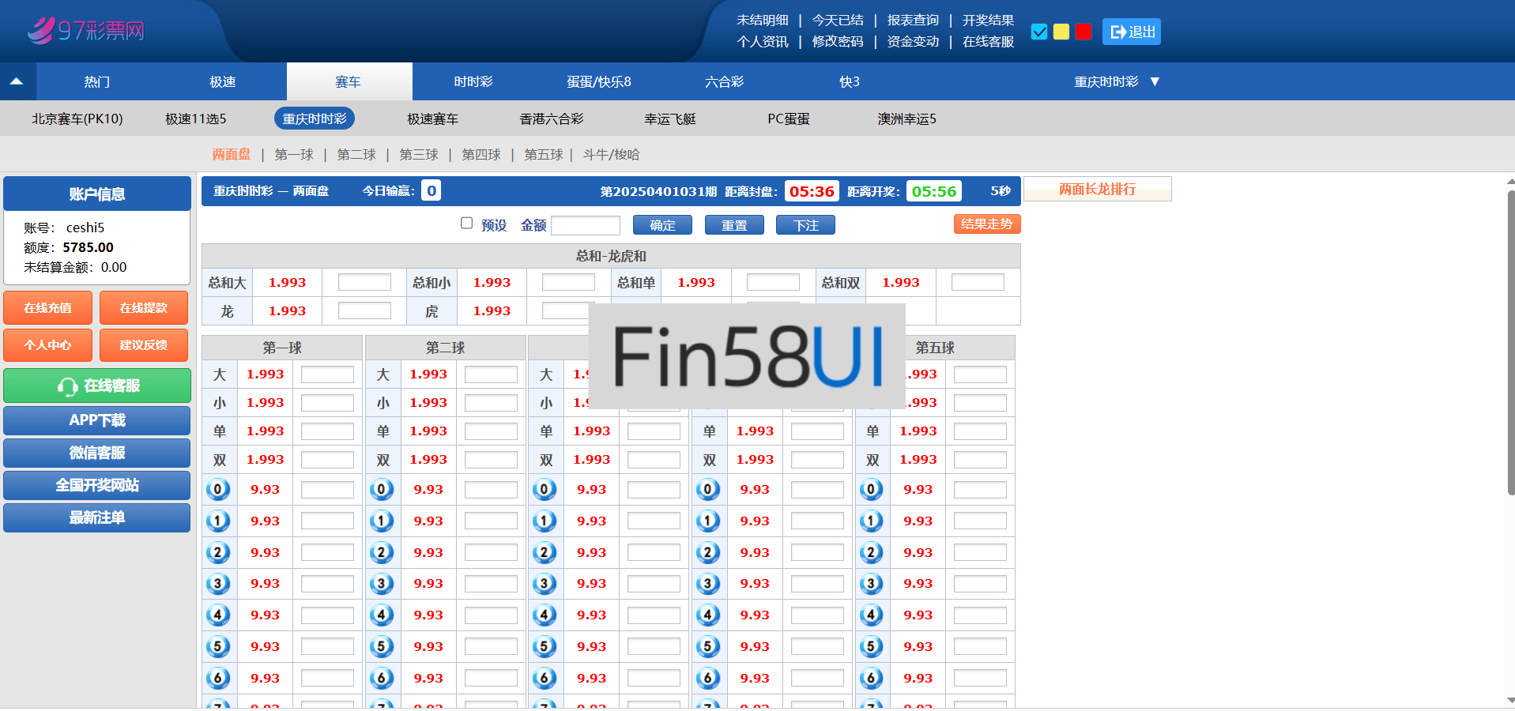Open the 结果走势 results trend

click(x=986, y=224)
